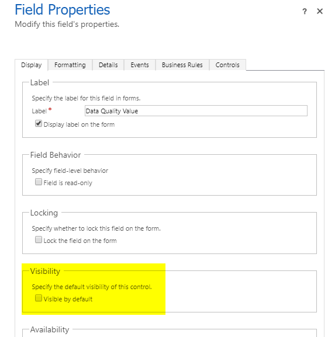Check Lock the field on the form
The image size is (328, 337).
click(x=39, y=239)
